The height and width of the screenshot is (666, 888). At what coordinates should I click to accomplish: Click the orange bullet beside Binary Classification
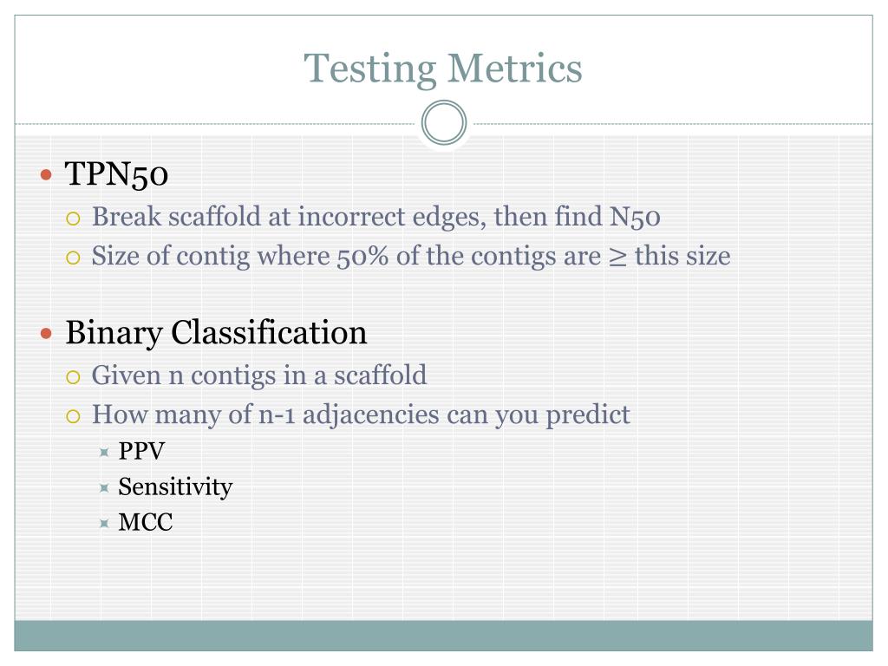tap(47, 334)
